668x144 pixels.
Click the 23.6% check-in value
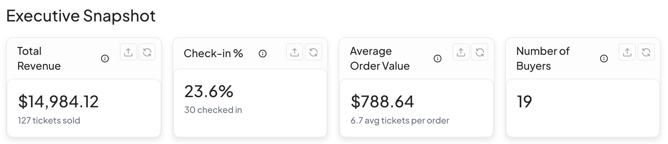point(209,91)
